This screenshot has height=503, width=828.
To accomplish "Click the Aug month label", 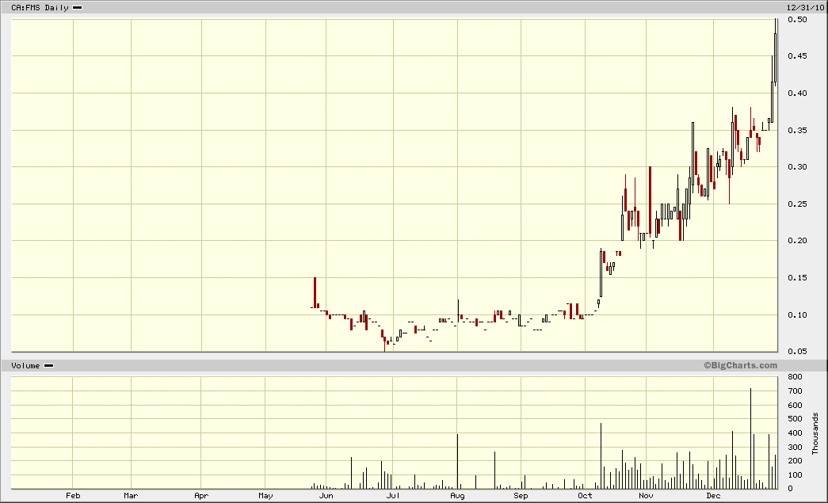I will point(457,496).
